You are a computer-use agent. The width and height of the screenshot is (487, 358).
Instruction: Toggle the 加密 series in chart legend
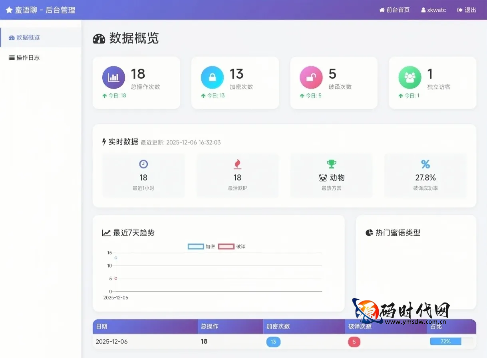tap(201, 247)
